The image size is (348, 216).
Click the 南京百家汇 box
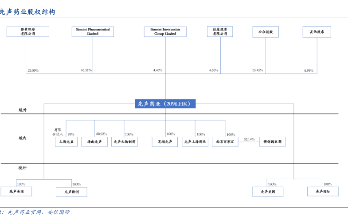click(225, 142)
